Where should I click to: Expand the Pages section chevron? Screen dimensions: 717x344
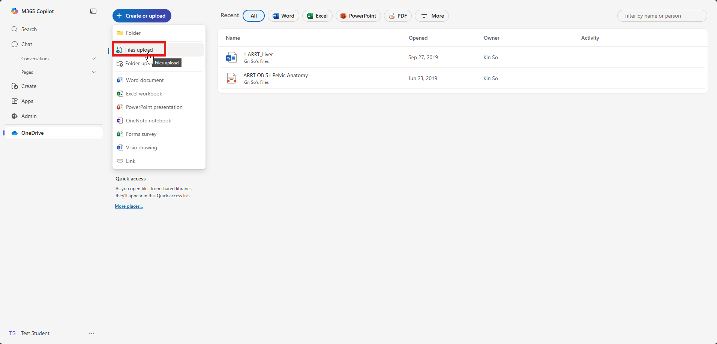pyautogui.click(x=94, y=72)
